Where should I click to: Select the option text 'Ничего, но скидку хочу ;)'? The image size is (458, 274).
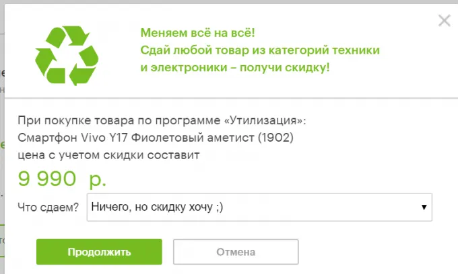[157, 208]
